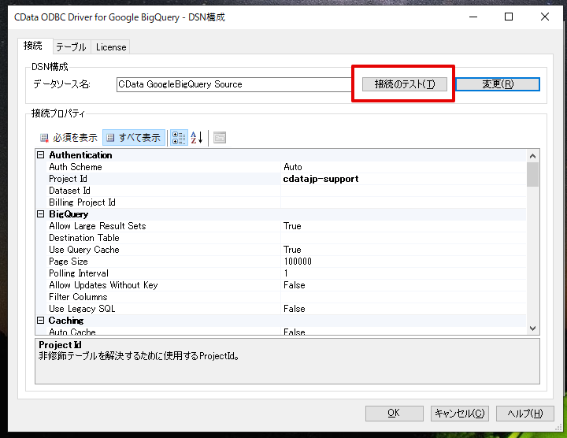
Task: Click the property grid scrollbar thumb
Action: 532,175
